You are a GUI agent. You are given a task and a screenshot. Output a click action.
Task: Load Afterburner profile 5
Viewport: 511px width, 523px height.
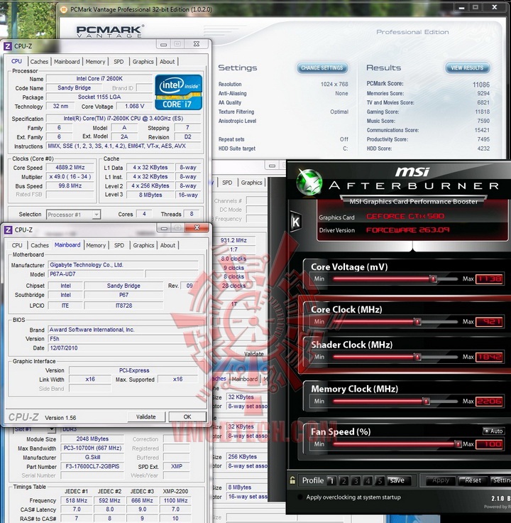pyautogui.click(x=380, y=480)
